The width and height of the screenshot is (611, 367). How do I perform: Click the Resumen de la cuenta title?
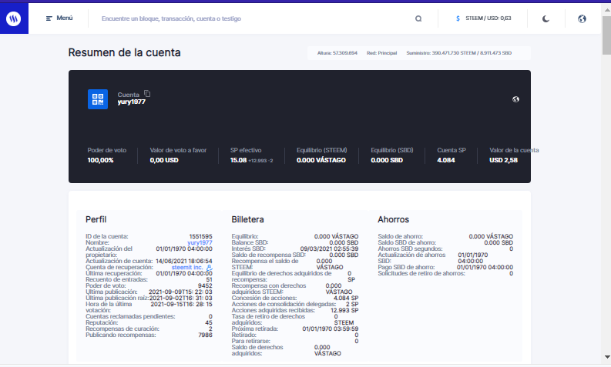click(124, 52)
